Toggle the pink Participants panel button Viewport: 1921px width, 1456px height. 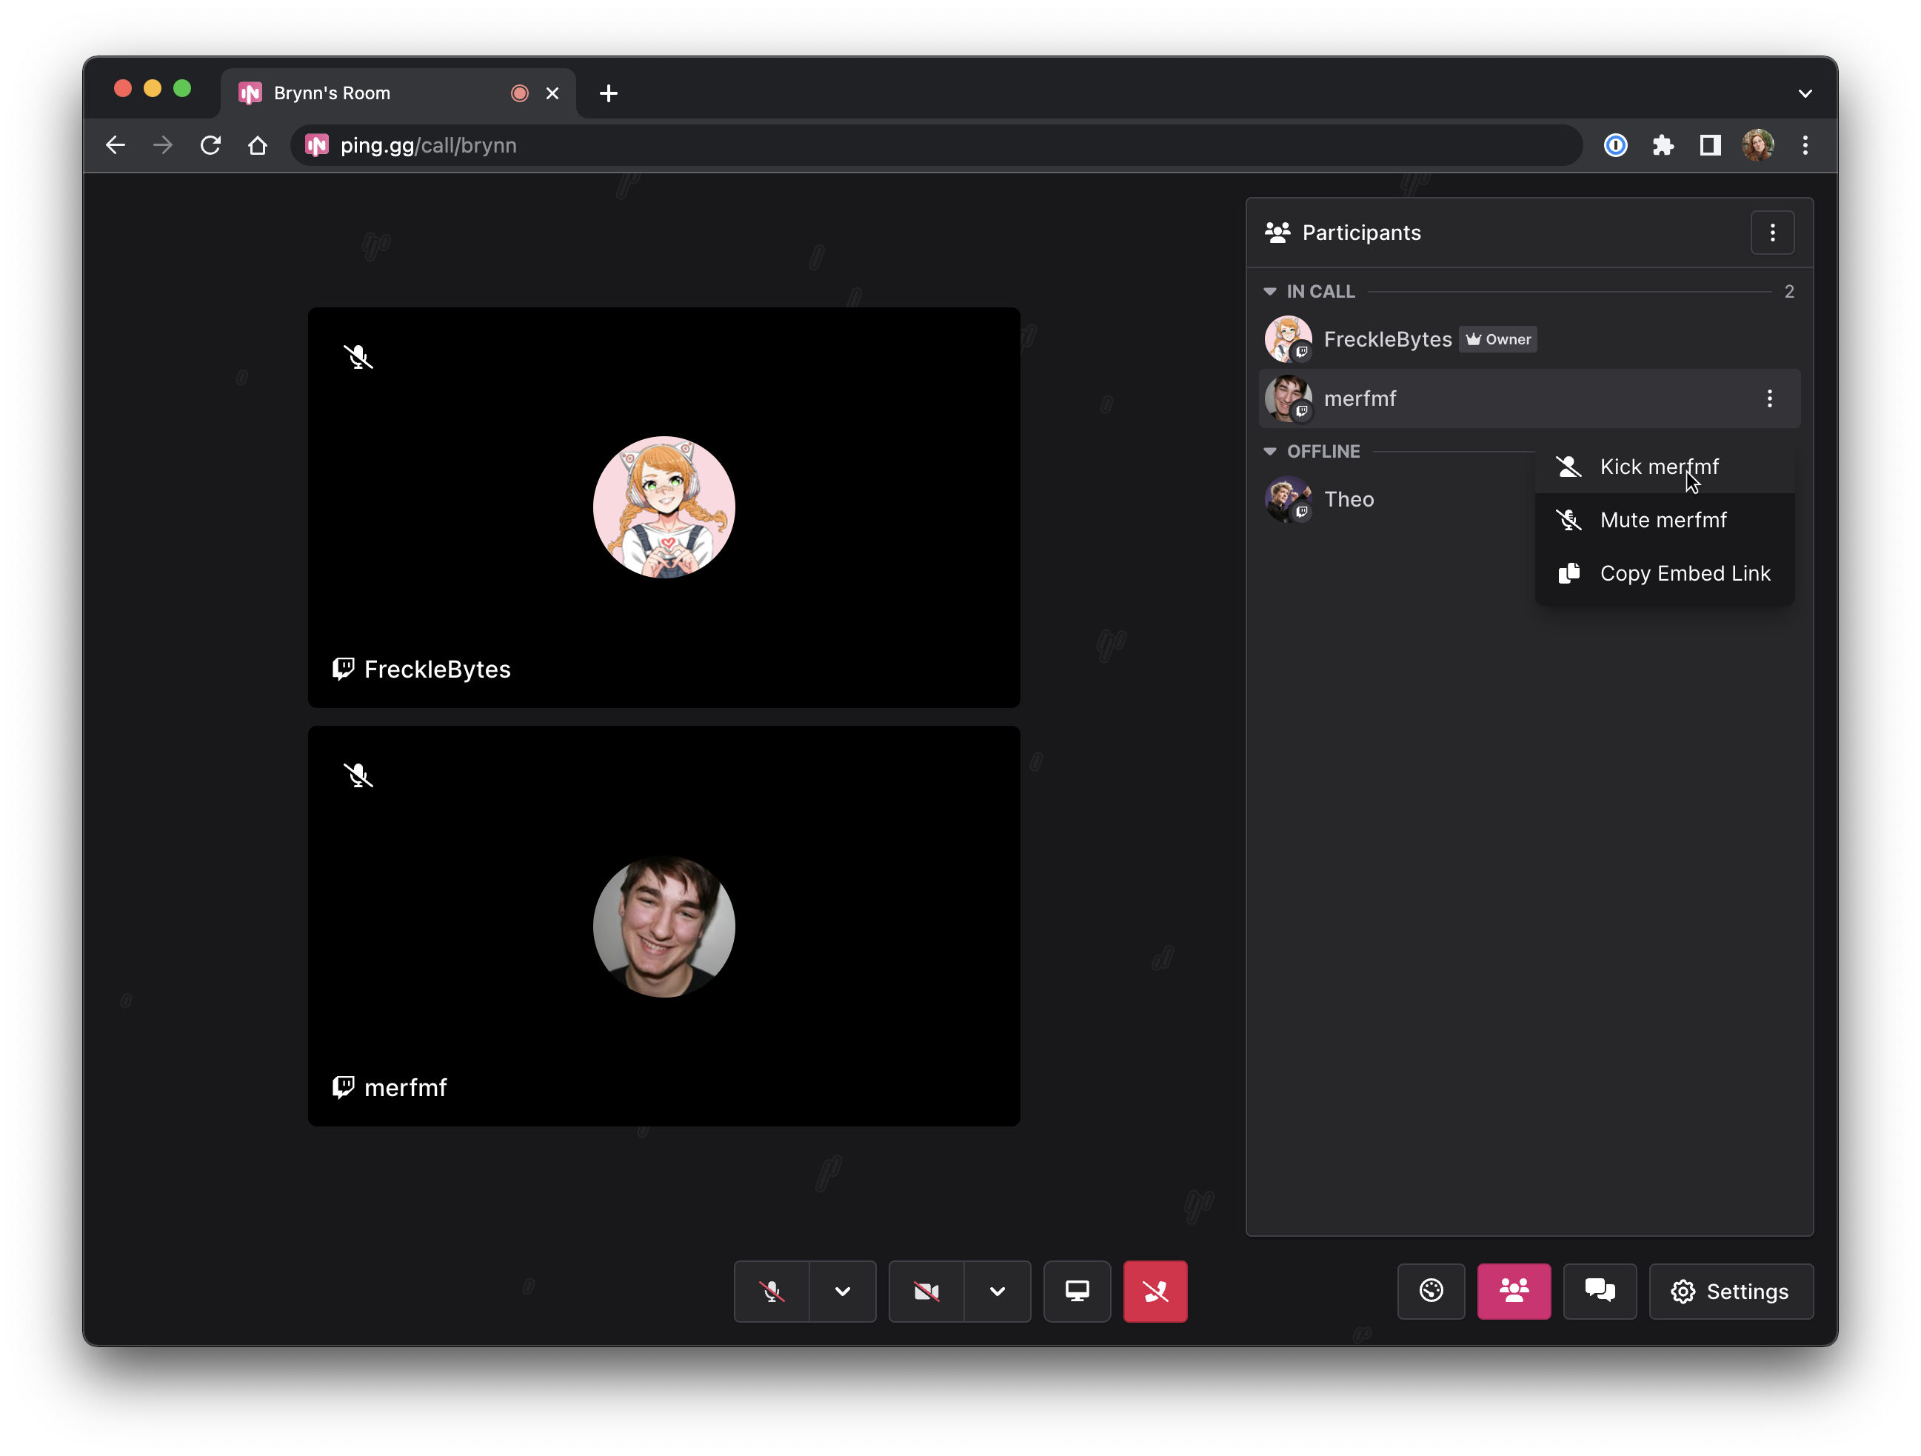[1514, 1291]
